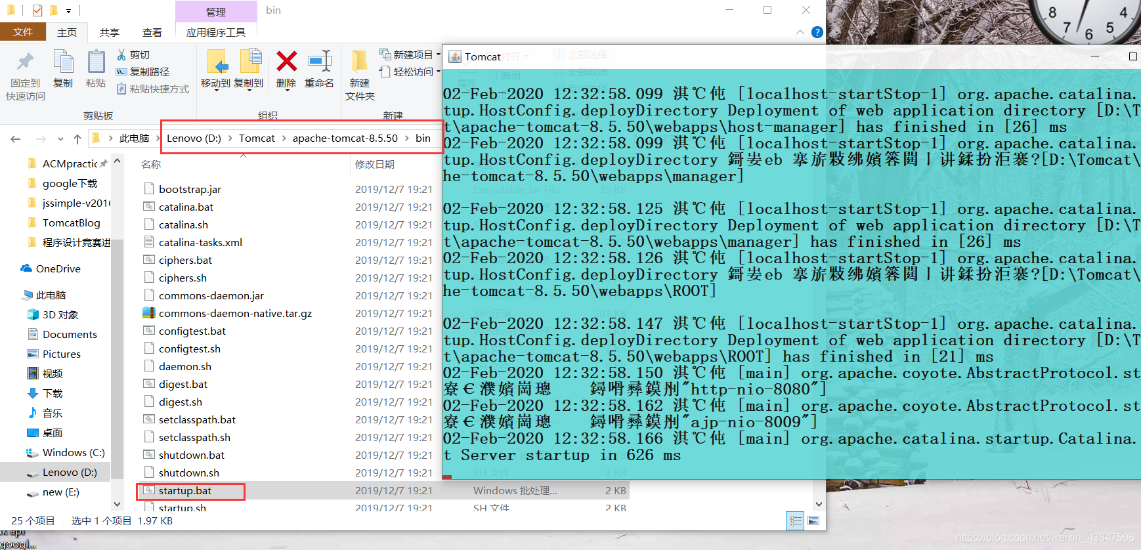The width and height of the screenshot is (1141, 550).
Task: Click file list scrollbar down arrow
Action: 819,504
